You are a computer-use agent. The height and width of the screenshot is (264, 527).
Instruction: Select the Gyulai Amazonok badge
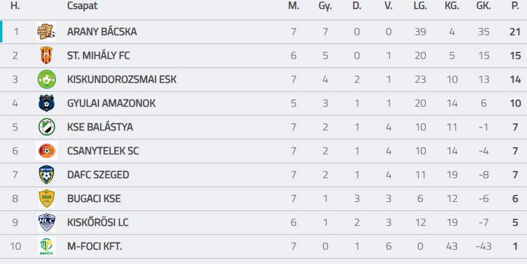click(x=46, y=103)
